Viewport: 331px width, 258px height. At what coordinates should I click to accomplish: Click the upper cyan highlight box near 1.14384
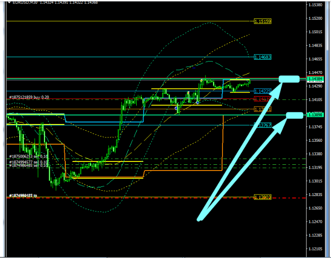(289, 79)
